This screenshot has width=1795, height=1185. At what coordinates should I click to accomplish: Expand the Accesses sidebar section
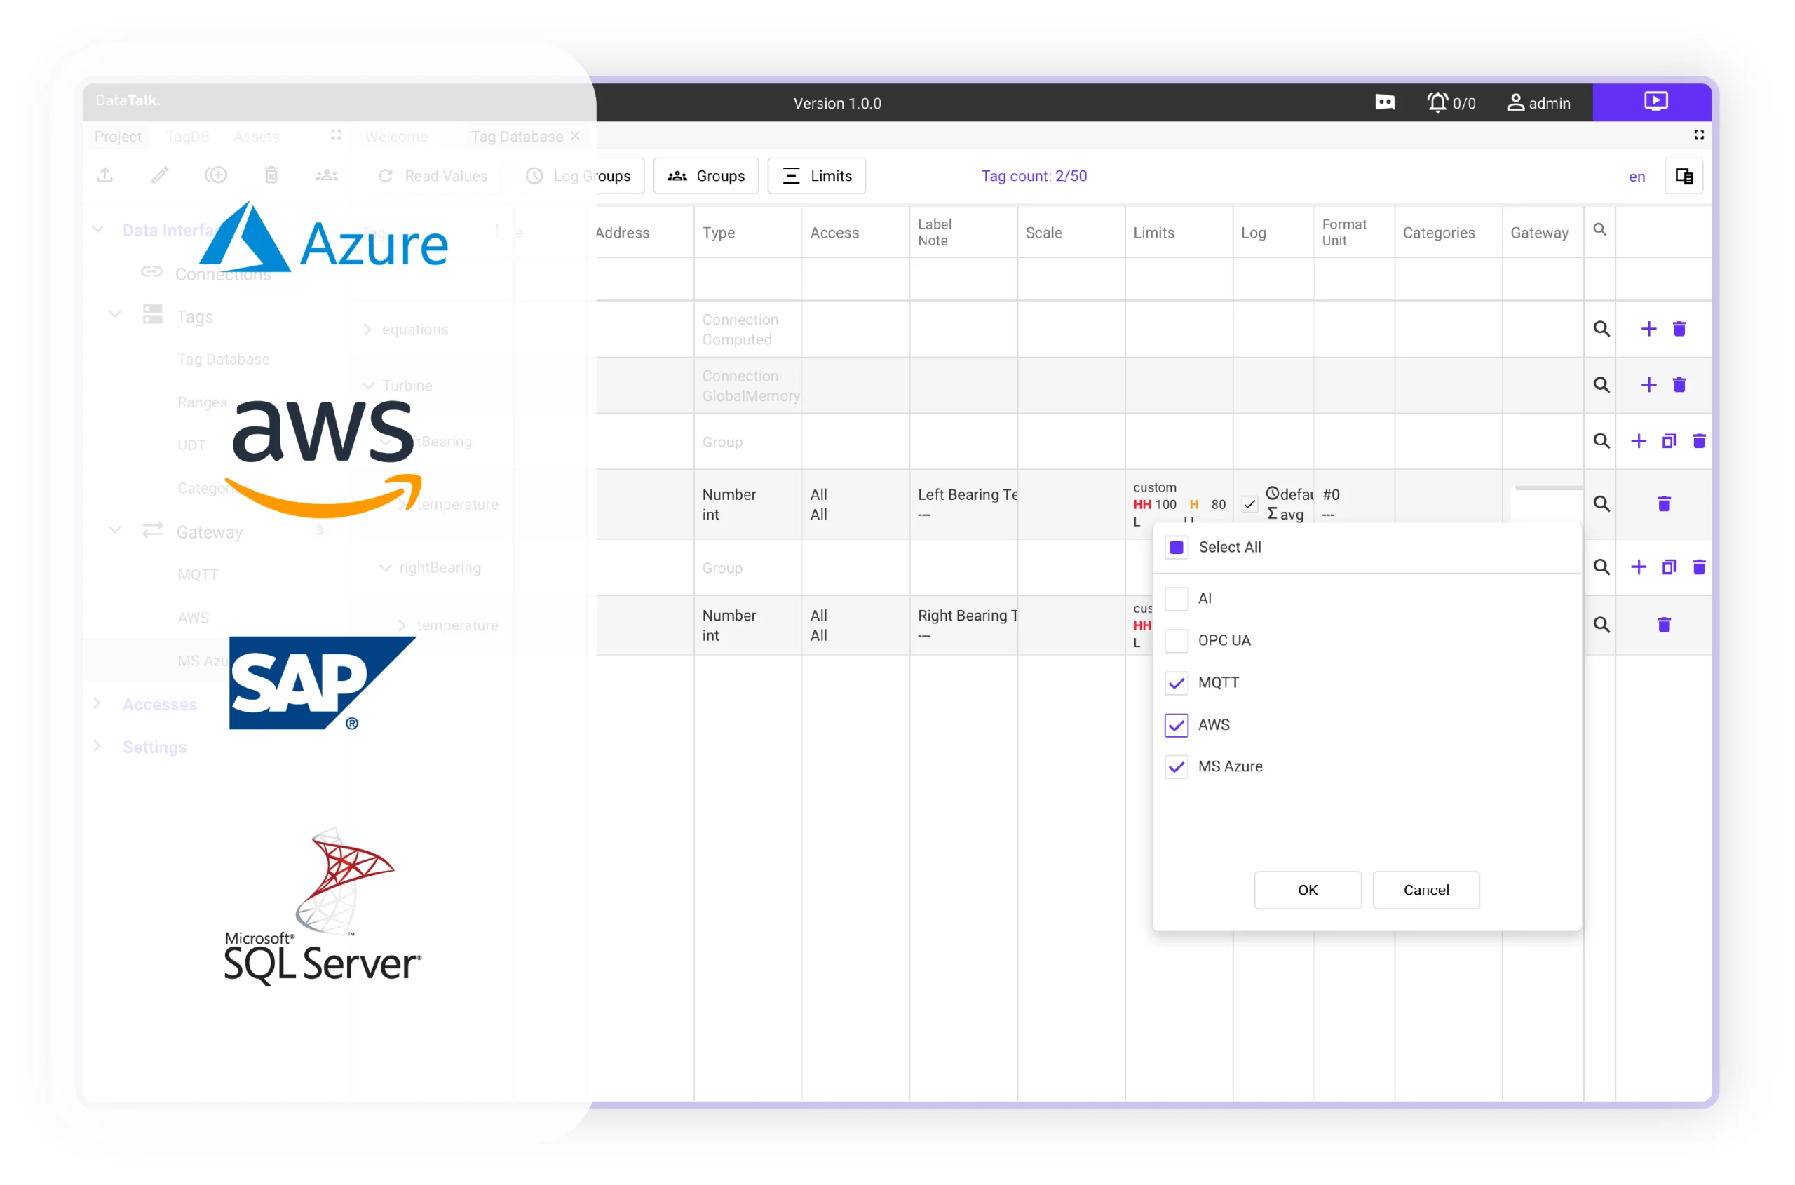coord(97,703)
